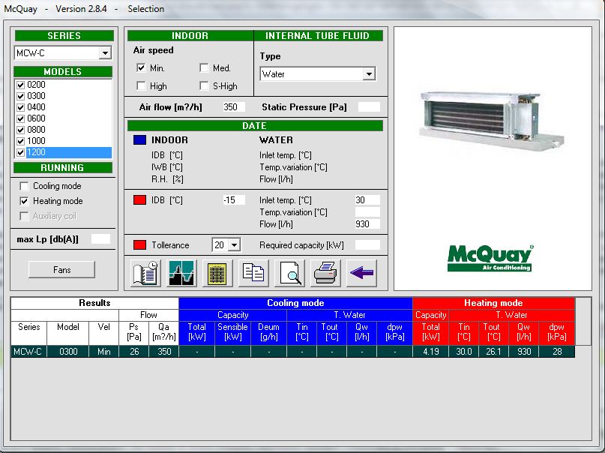Click the max Lp db(A) field
The image size is (605, 453).
click(x=100, y=239)
